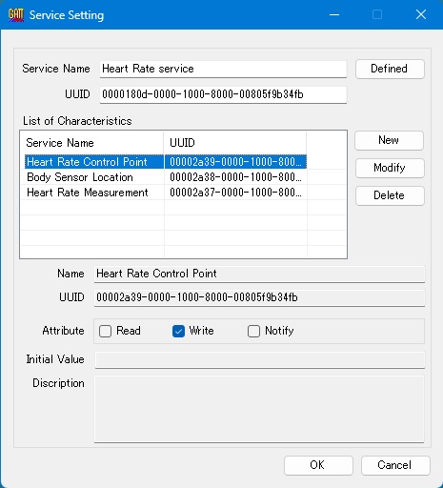This screenshot has height=488, width=443.
Task: Add a New characteristic
Action: click(x=389, y=140)
